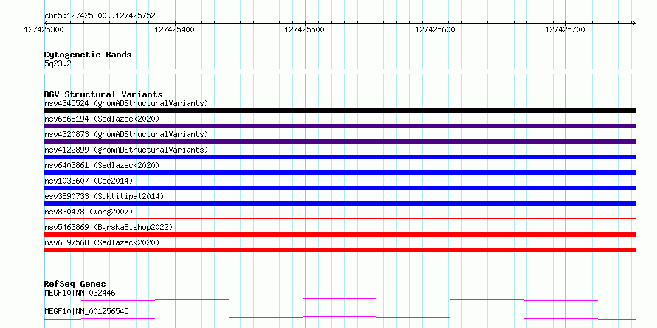Click the purple nsv6568194 variant bar
The height and width of the screenshot is (328, 657).
(340, 126)
